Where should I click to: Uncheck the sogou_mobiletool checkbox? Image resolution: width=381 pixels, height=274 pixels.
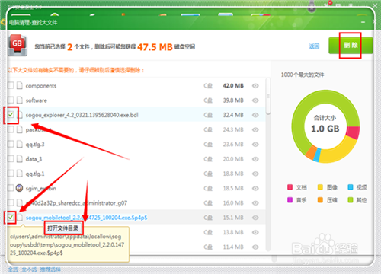[x=11, y=218]
